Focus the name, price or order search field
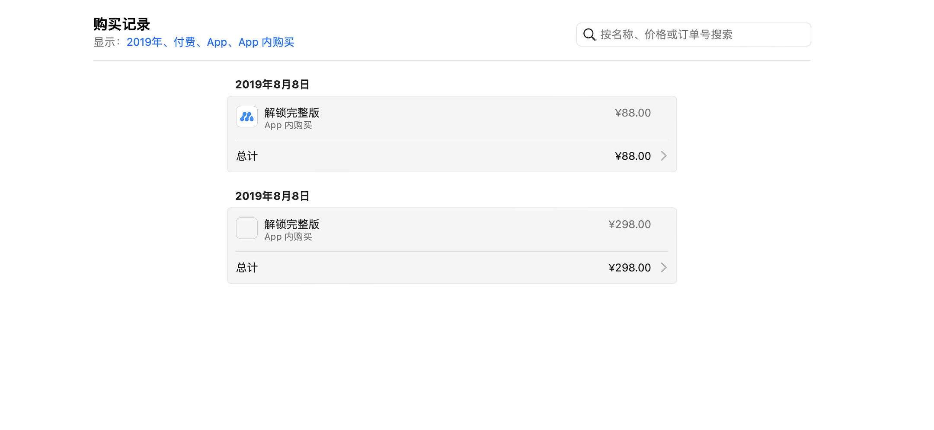The height and width of the screenshot is (430, 934). click(700, 35)
